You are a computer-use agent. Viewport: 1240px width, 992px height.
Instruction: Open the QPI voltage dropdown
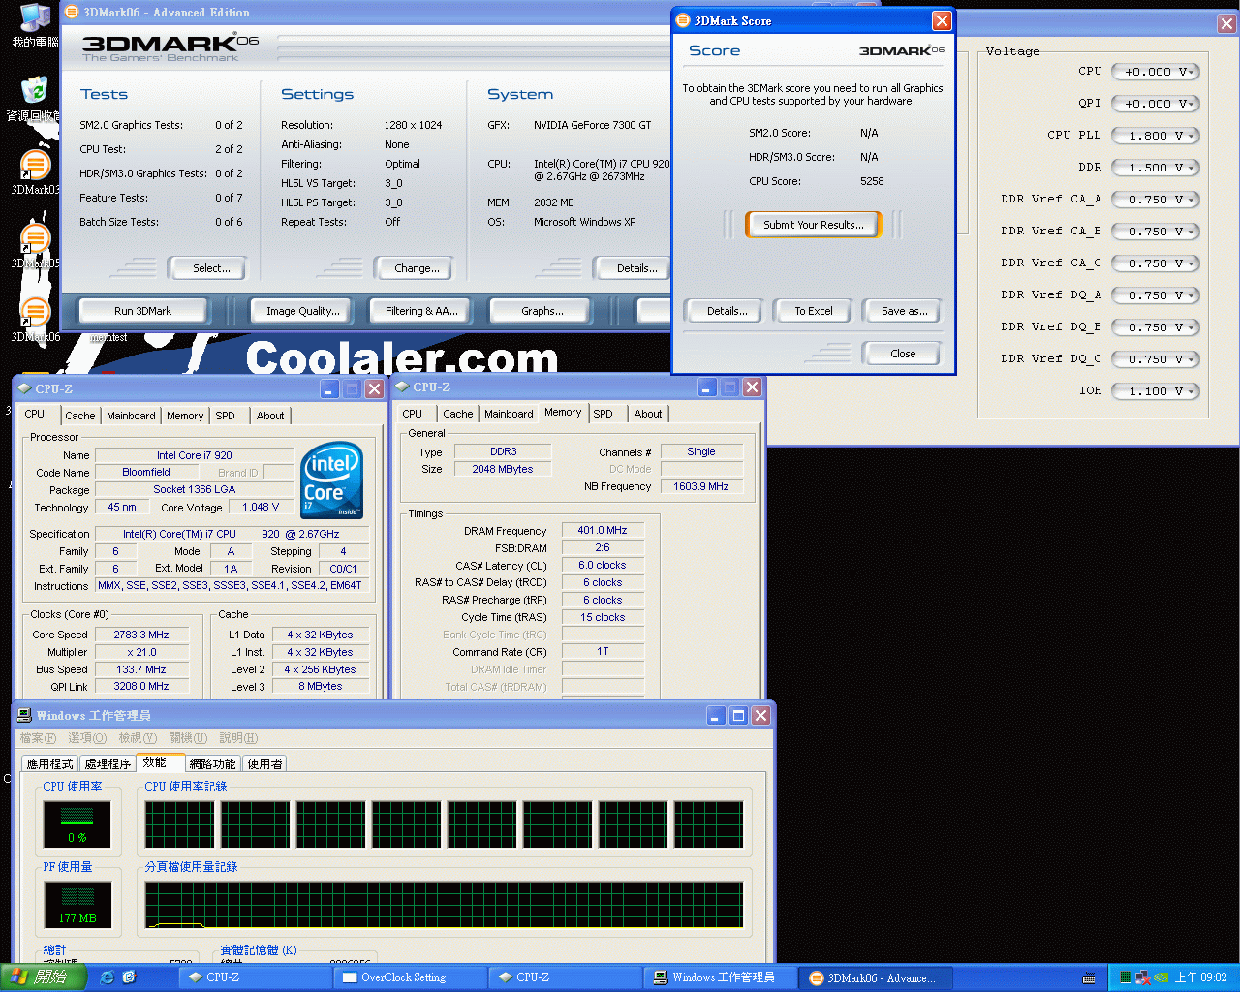point(1156,104)
